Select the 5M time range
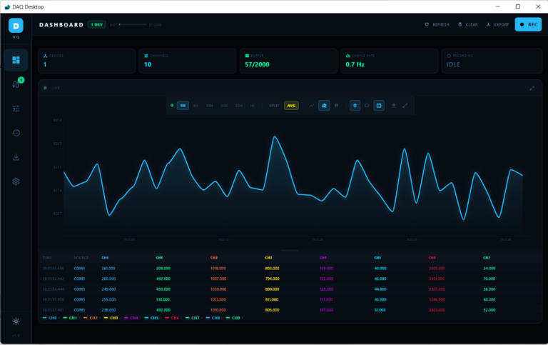Viewport: 548px width, 345px height. [196, 106]
